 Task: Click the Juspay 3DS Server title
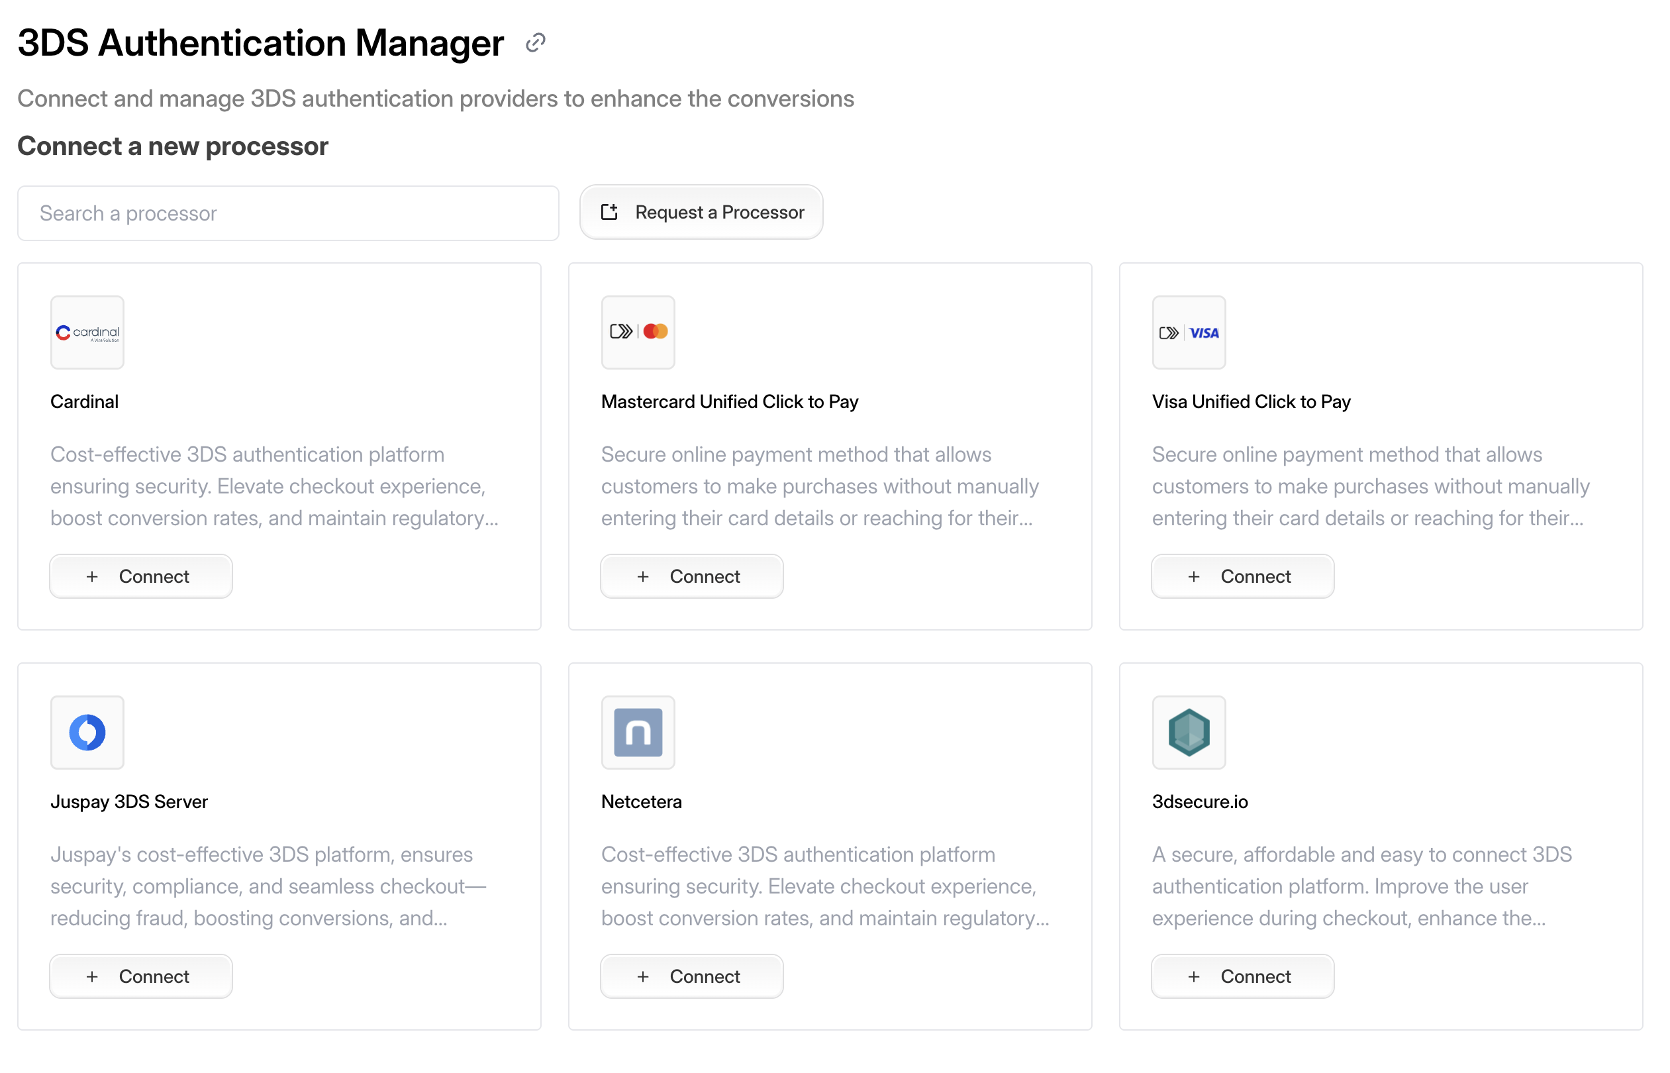pyautogui.click(x=129, y=801)
